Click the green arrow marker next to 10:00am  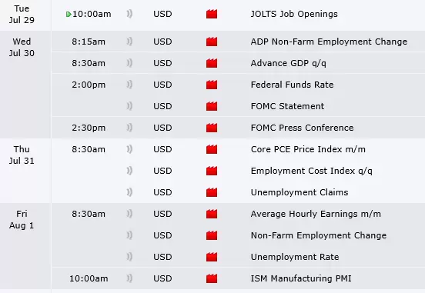tap(69, 14)
